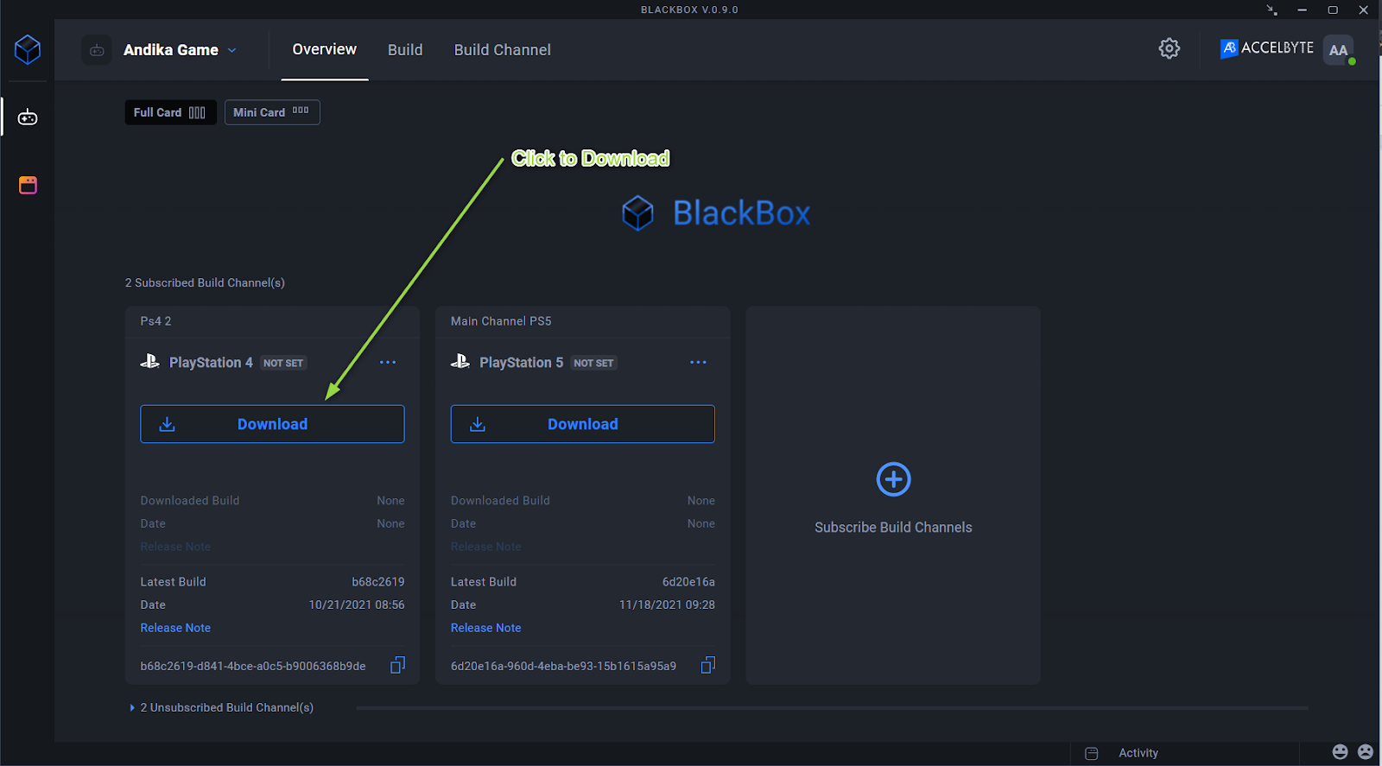Image resolution: width=1382 pixels, height=766 pixels.
Task: Download the PlayStation 5 build
Action: coord(582,424)
